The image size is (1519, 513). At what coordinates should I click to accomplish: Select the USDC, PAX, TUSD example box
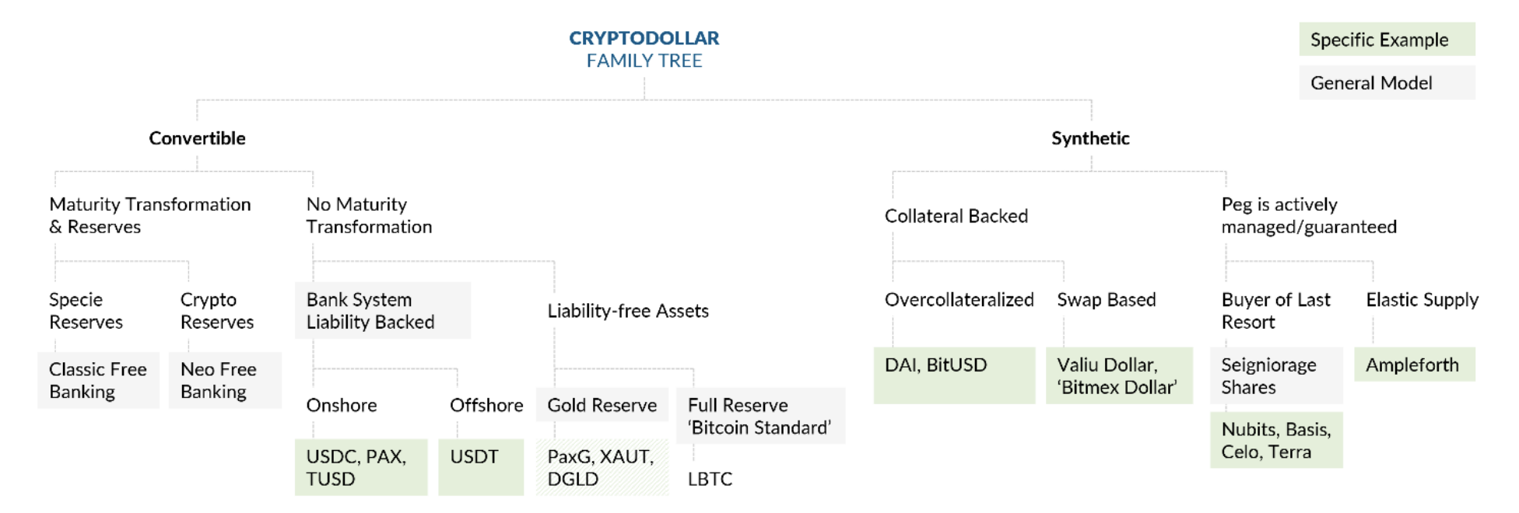click(x=361, y=467)
